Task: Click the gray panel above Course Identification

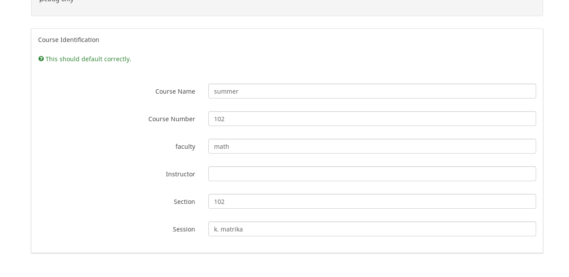Action: pyautogui.click(x=287, y=8)
